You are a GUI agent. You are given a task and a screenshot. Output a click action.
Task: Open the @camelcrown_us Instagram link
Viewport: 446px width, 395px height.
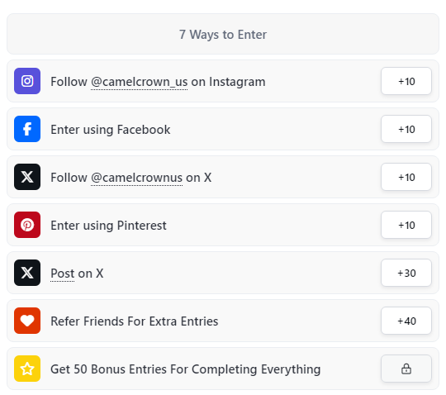pos(139,82)
